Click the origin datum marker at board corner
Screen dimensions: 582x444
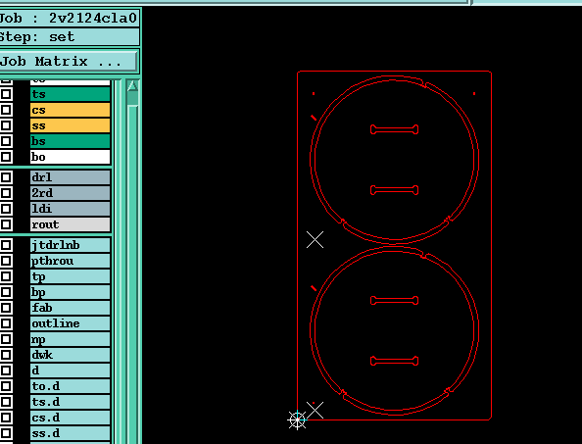click(297, 419)
